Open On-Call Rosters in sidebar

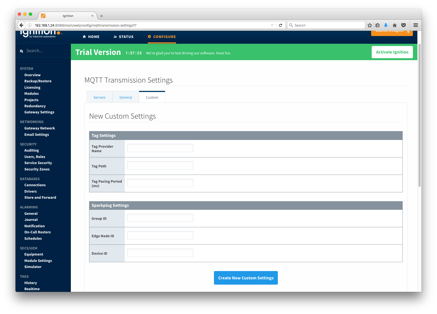pos(37,232)
